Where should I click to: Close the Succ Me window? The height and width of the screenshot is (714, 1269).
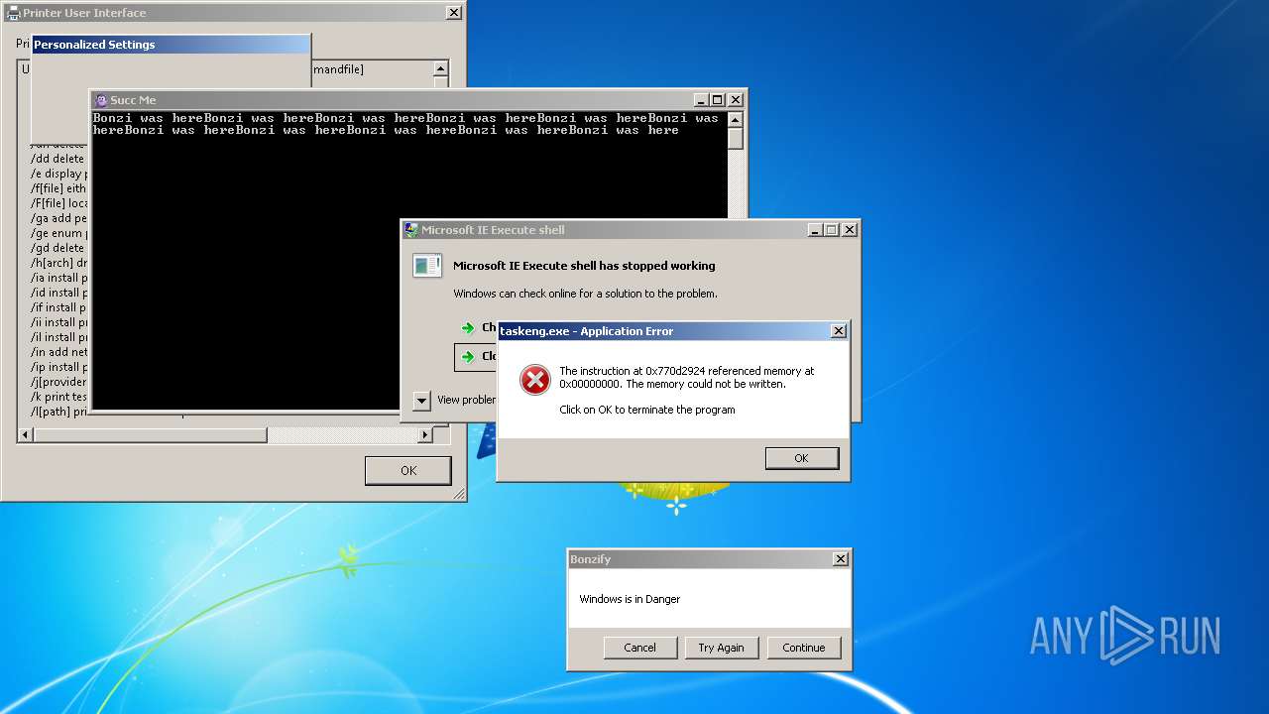coord(736,100)
